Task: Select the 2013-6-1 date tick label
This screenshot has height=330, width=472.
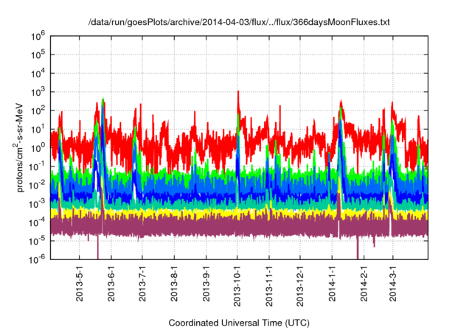Action: (x=111, y=284)
